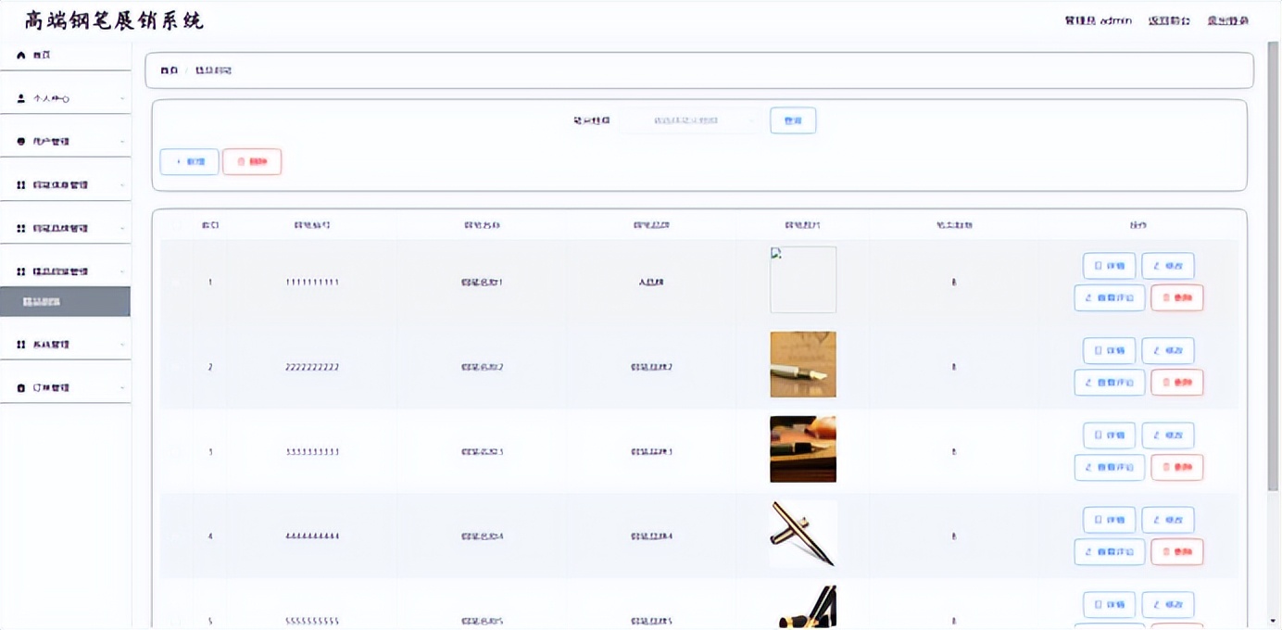Screen dimensions: 1282x630
Task: Click the trash icon on red batch delete button
Action: [x=241, y=162]
